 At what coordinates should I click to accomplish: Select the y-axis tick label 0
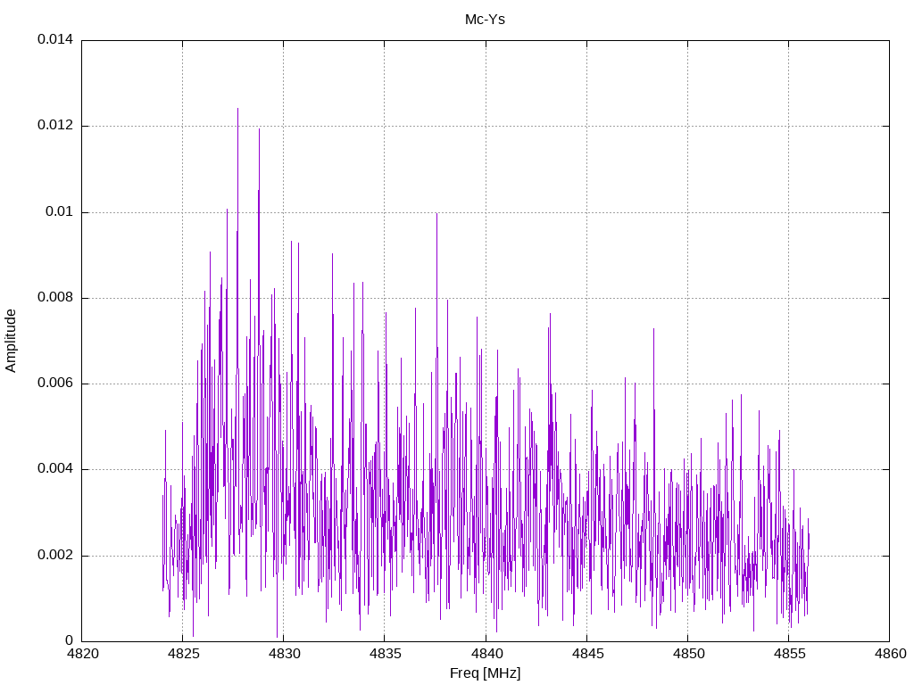[x=70, y=640]
